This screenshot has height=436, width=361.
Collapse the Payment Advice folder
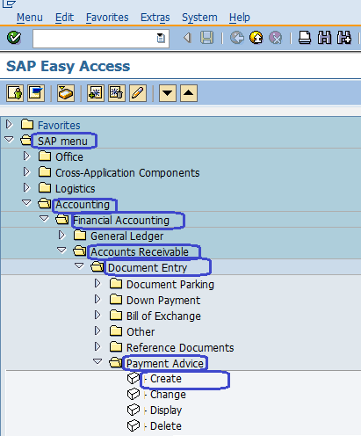[x=97, y=361]
